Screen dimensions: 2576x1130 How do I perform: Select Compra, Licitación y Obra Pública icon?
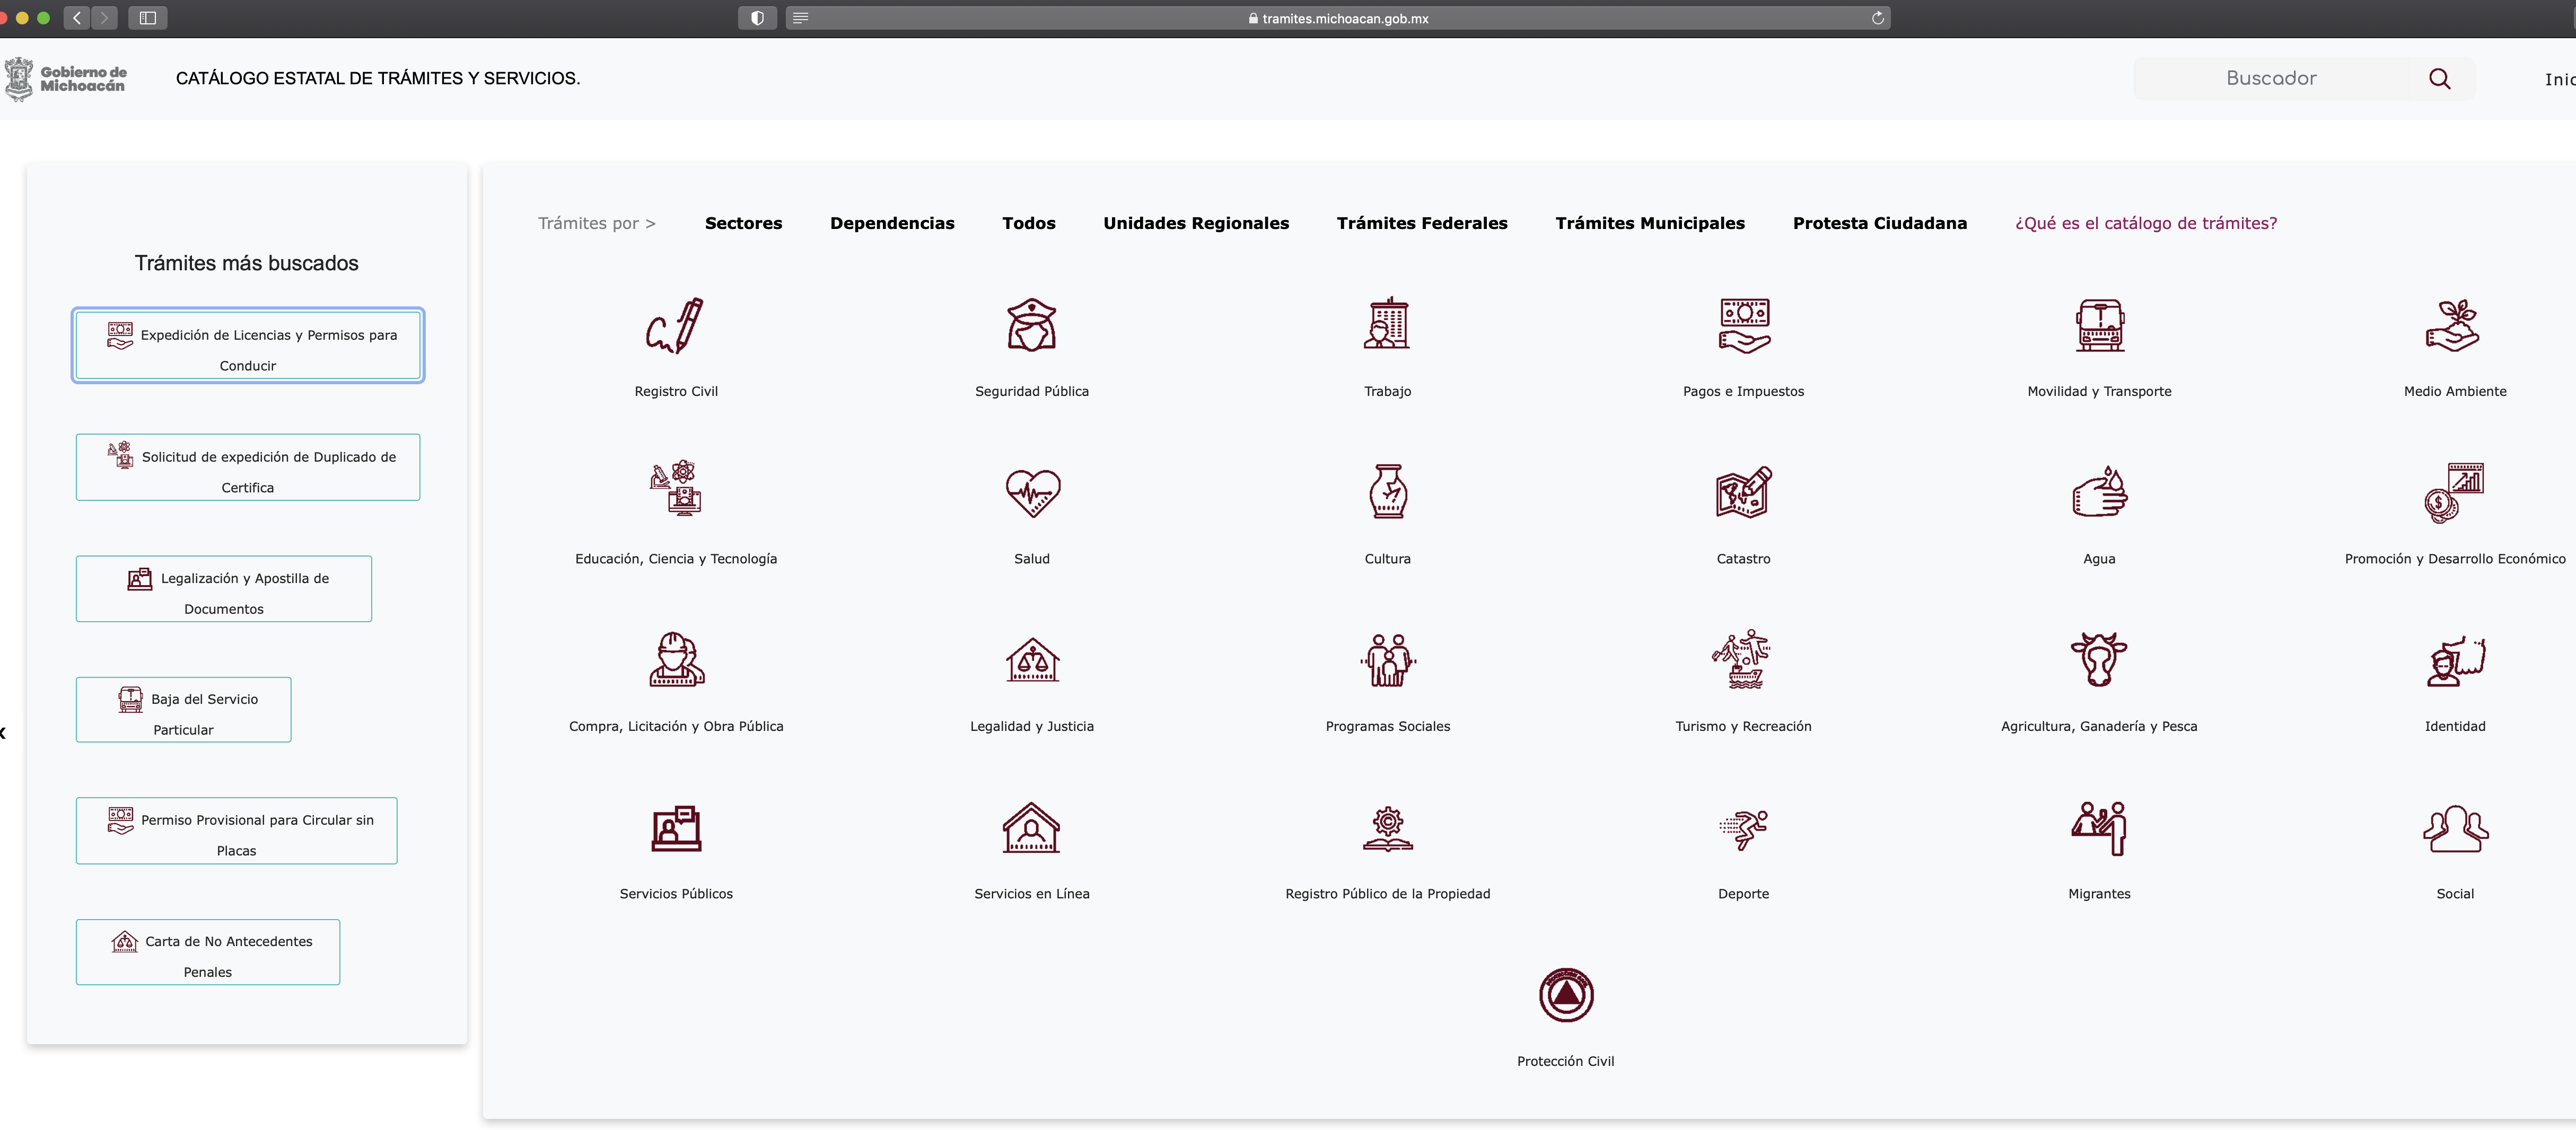[676, 659]
